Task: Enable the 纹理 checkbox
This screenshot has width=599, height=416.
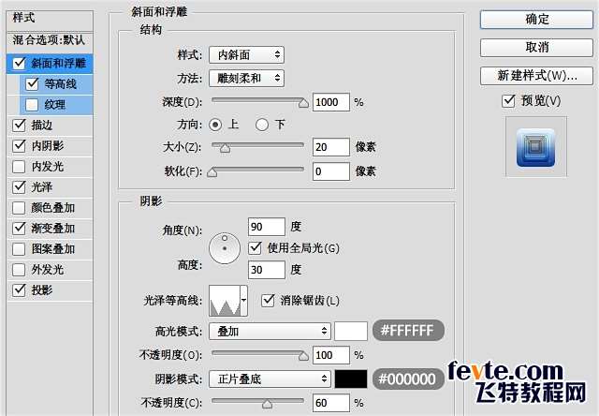Action: pos(32,104)
